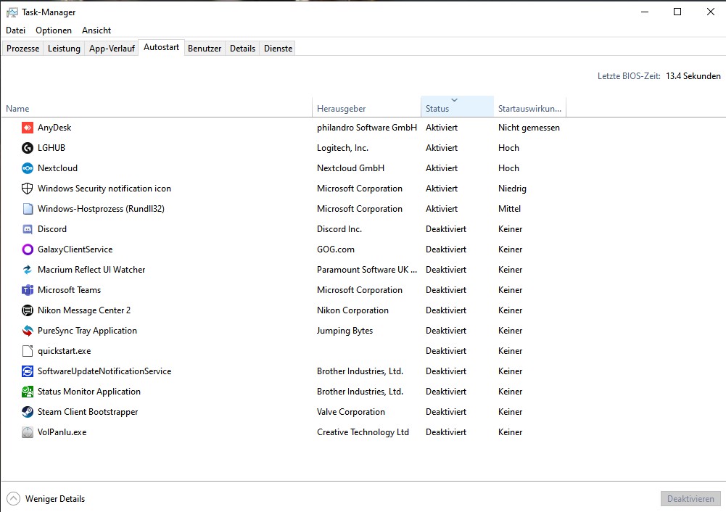This screenshot has height=512, width=726.
Task: Select the AnyDesk row name
Action: 54,128
